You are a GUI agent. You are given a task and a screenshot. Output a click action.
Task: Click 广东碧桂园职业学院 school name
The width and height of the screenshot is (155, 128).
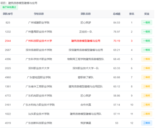[39, 77]
